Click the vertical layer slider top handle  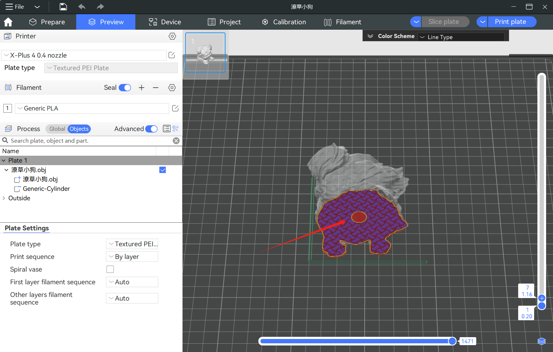[542, 298]
